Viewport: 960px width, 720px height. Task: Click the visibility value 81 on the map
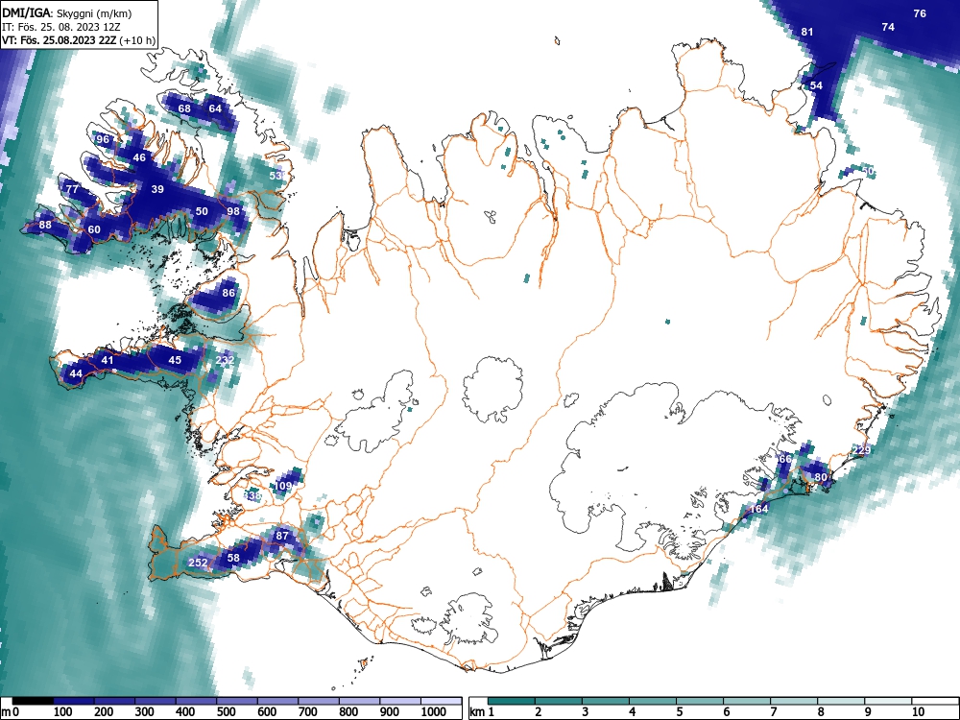tap(807, 32)
